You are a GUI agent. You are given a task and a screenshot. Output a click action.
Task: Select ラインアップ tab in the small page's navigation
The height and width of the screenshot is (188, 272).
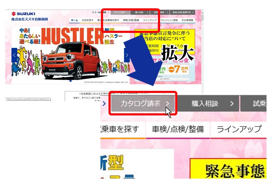(150, 20)
